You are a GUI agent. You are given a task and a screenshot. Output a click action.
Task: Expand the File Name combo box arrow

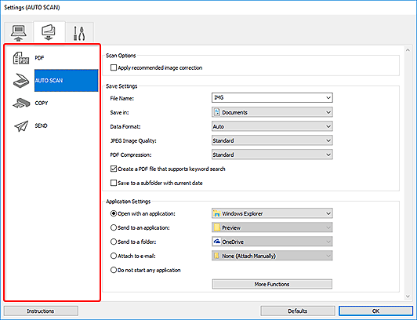pos(328,98)
